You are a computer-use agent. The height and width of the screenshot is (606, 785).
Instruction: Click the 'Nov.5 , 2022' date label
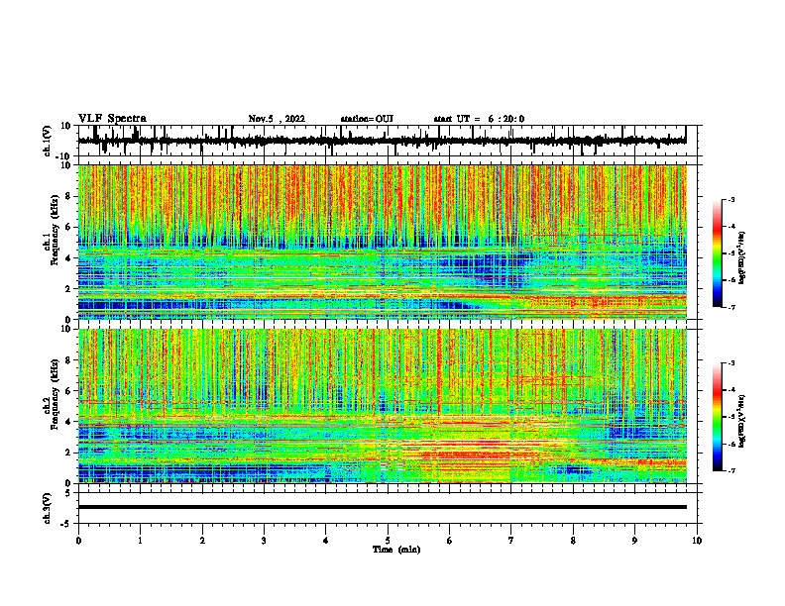[x=277, y=119]
